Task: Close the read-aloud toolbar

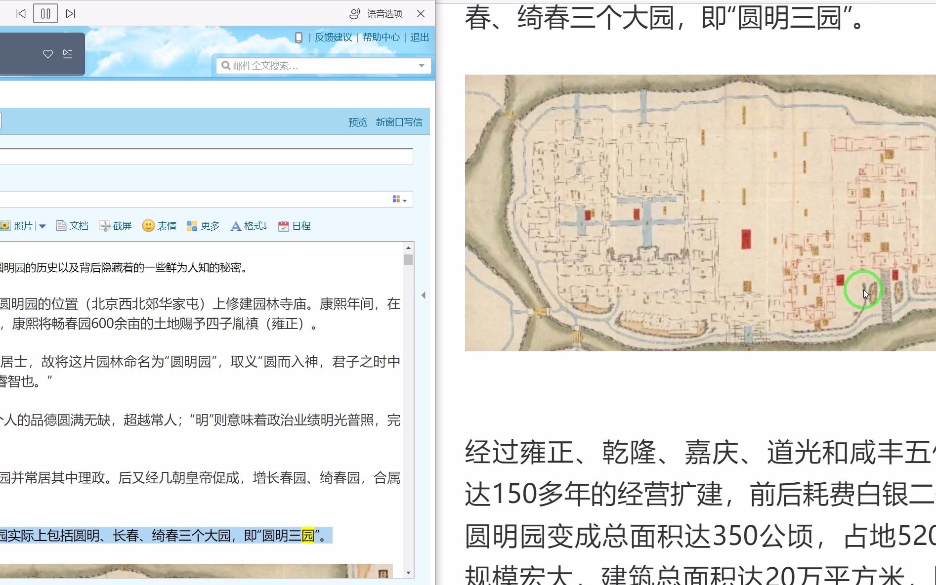Action: (x=421, y=14)
